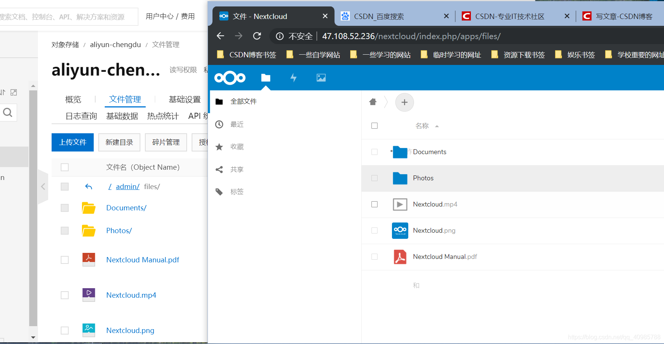Switch to 基础设置 tab in Aliyun console
This screenshot has width=664, height=344.
point(185,99)
